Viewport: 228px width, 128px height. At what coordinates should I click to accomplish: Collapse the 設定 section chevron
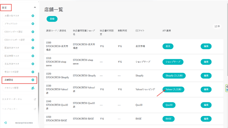coord(35,8)
